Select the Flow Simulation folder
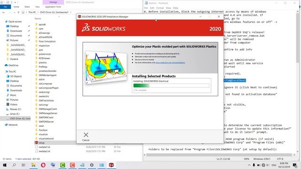 click(47, 41)
